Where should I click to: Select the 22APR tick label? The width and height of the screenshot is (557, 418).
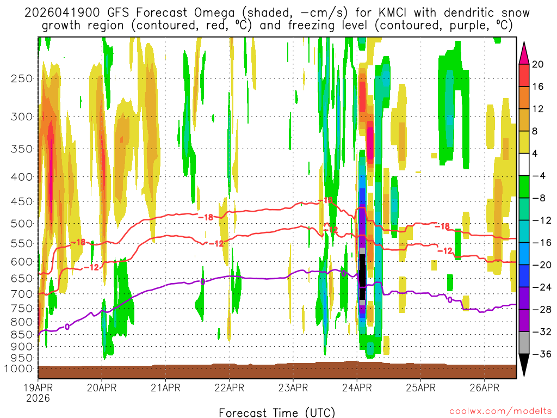point(229,388)
